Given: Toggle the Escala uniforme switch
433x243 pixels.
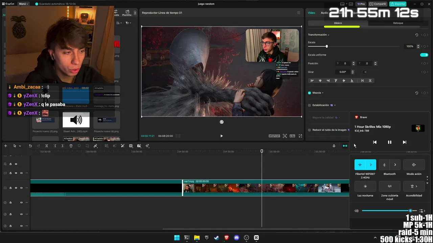Looking at the screenshot, I should pyautogui.click(x=424, y=55).
